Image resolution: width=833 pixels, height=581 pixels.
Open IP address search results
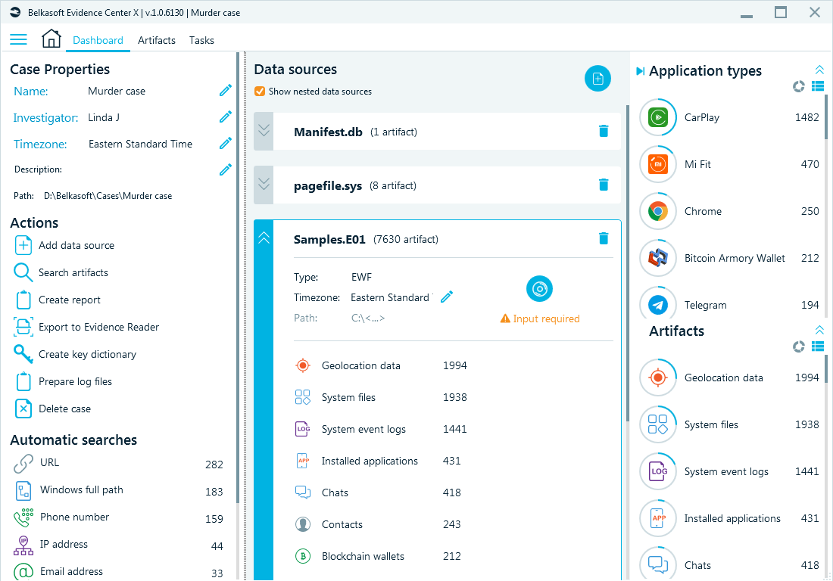pyautogui.click(x=118, y=545)
